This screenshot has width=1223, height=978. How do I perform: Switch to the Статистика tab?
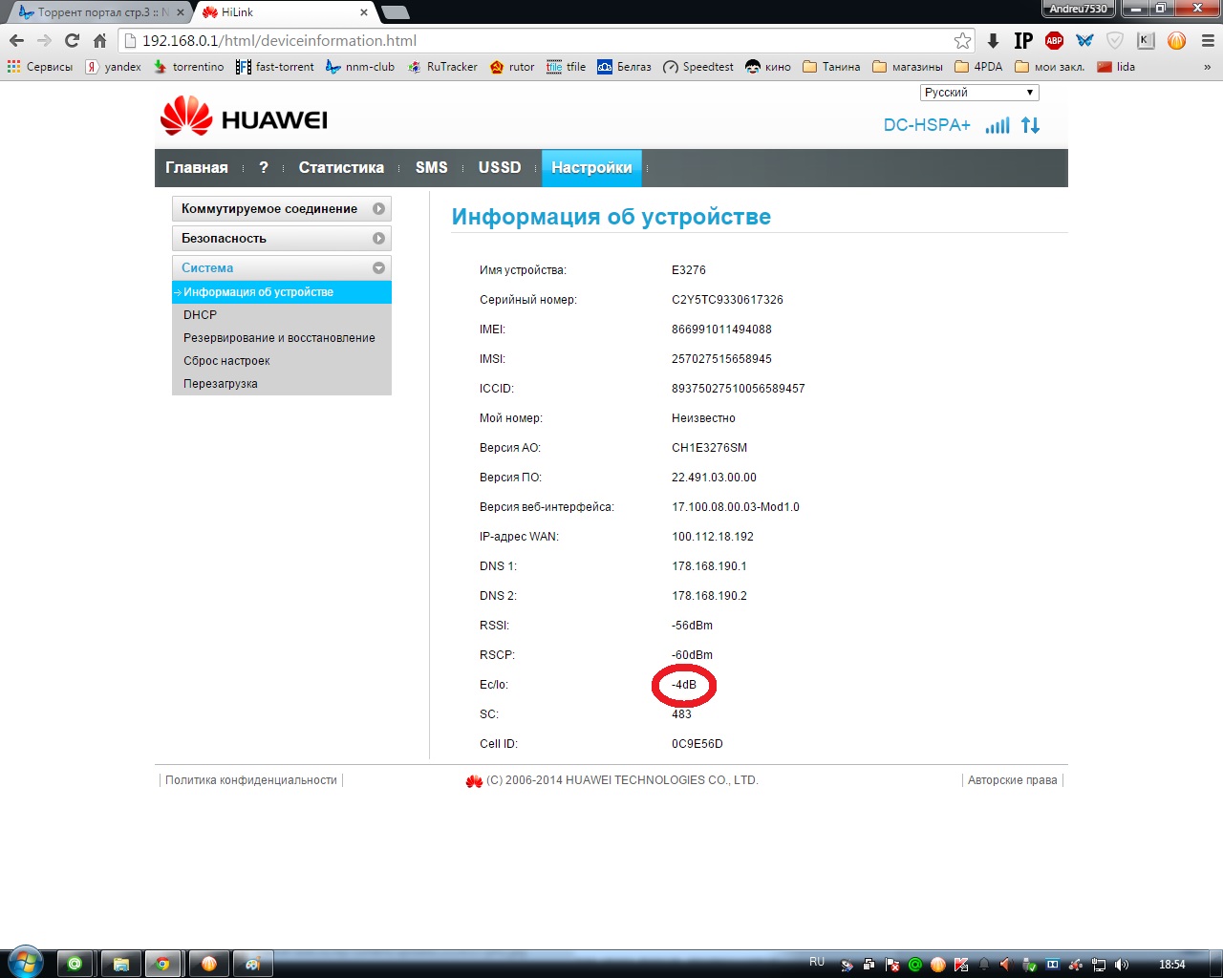(x=341, y=168)
